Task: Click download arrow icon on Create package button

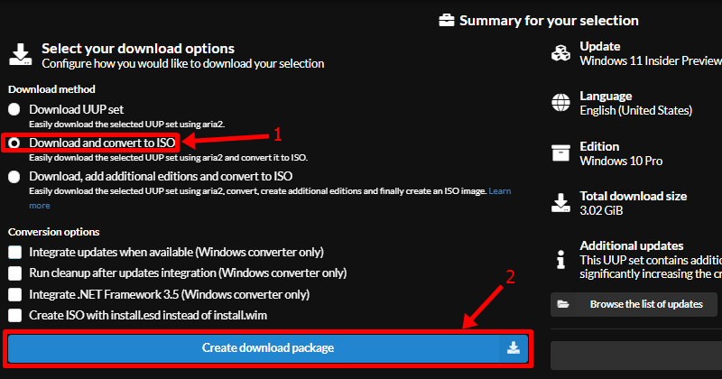Action: 512,347
